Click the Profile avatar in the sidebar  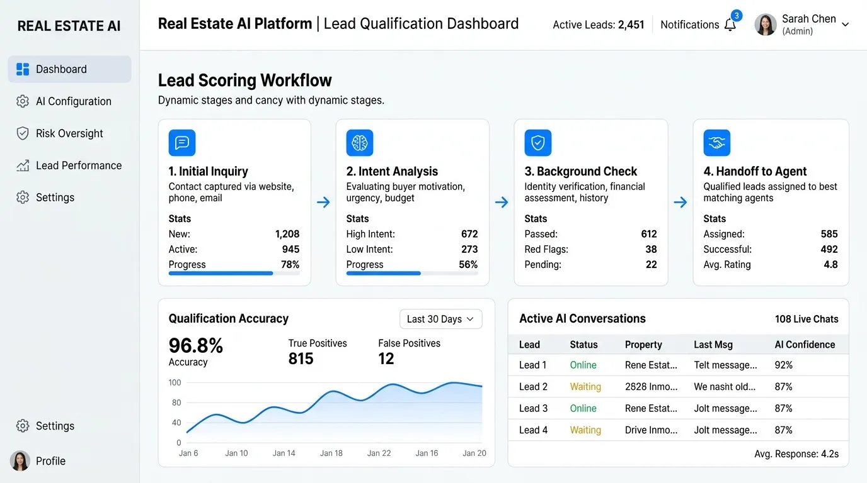(20, 461)
